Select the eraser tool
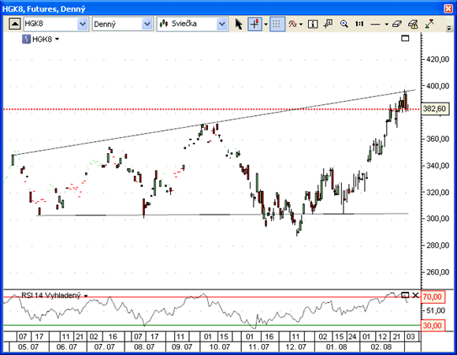This screenshot has width=457, height=355. (397, 24)
